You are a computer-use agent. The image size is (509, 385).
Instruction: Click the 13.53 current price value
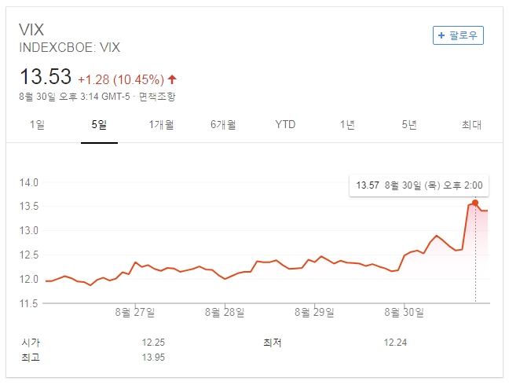[46, 77]
